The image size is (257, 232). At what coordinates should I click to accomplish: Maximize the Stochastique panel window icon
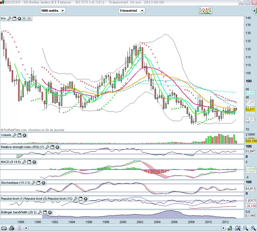point(38,183)
